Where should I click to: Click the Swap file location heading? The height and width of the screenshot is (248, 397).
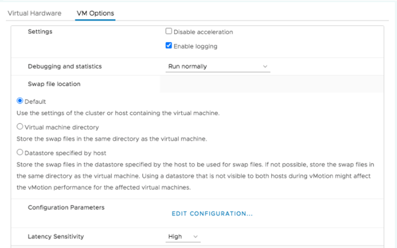click(x=54, y=84)
